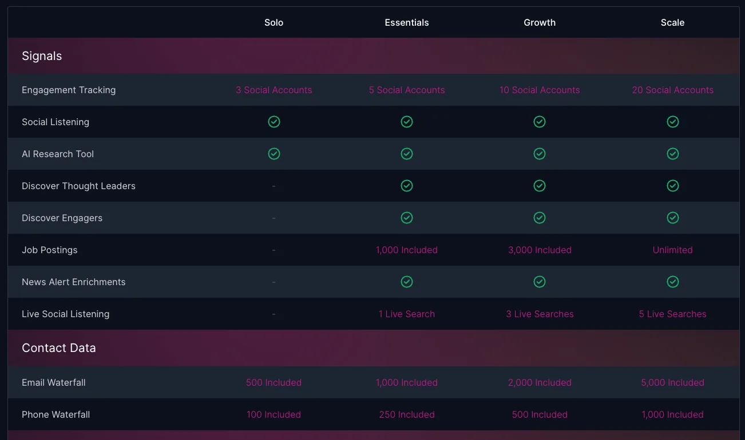Image resolution: width=745 pixels, height=440 pixels.
Task: Click the 5 Social Accounts value
Action: click(x=407, y=90)
